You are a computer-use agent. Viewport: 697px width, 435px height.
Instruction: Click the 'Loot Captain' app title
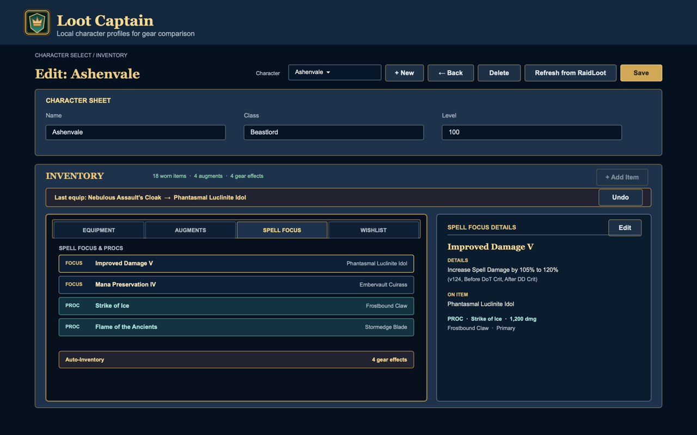[105, 21]
